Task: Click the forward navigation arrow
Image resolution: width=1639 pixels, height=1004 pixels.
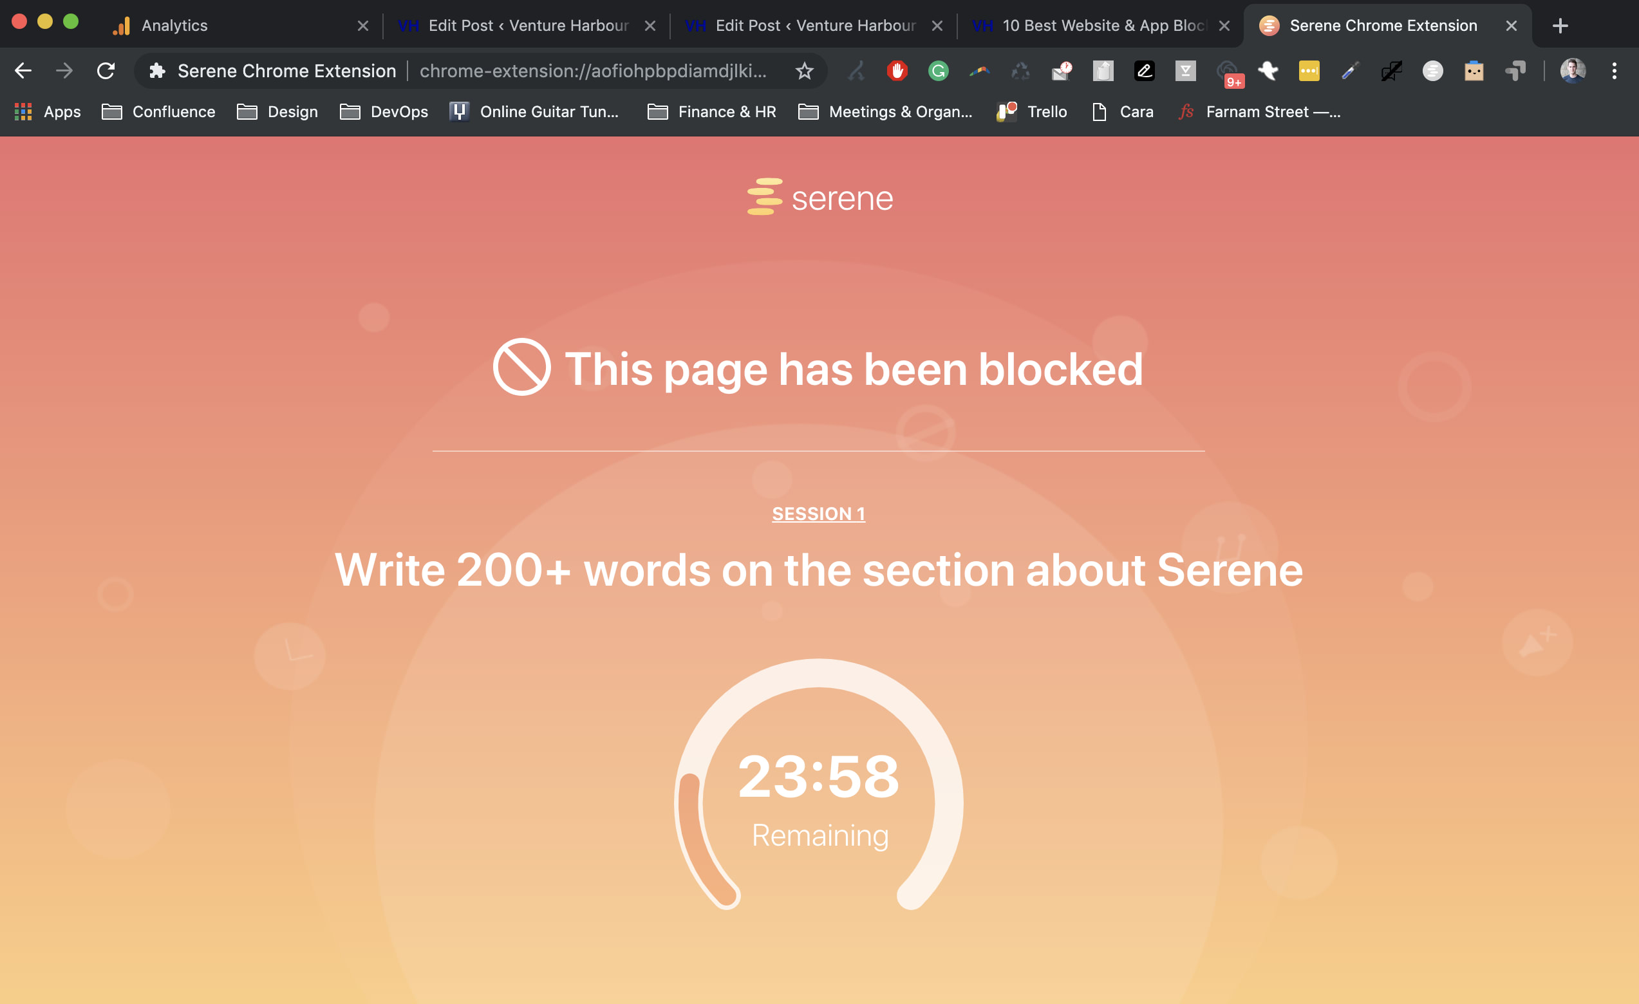Action: [64, 70]
